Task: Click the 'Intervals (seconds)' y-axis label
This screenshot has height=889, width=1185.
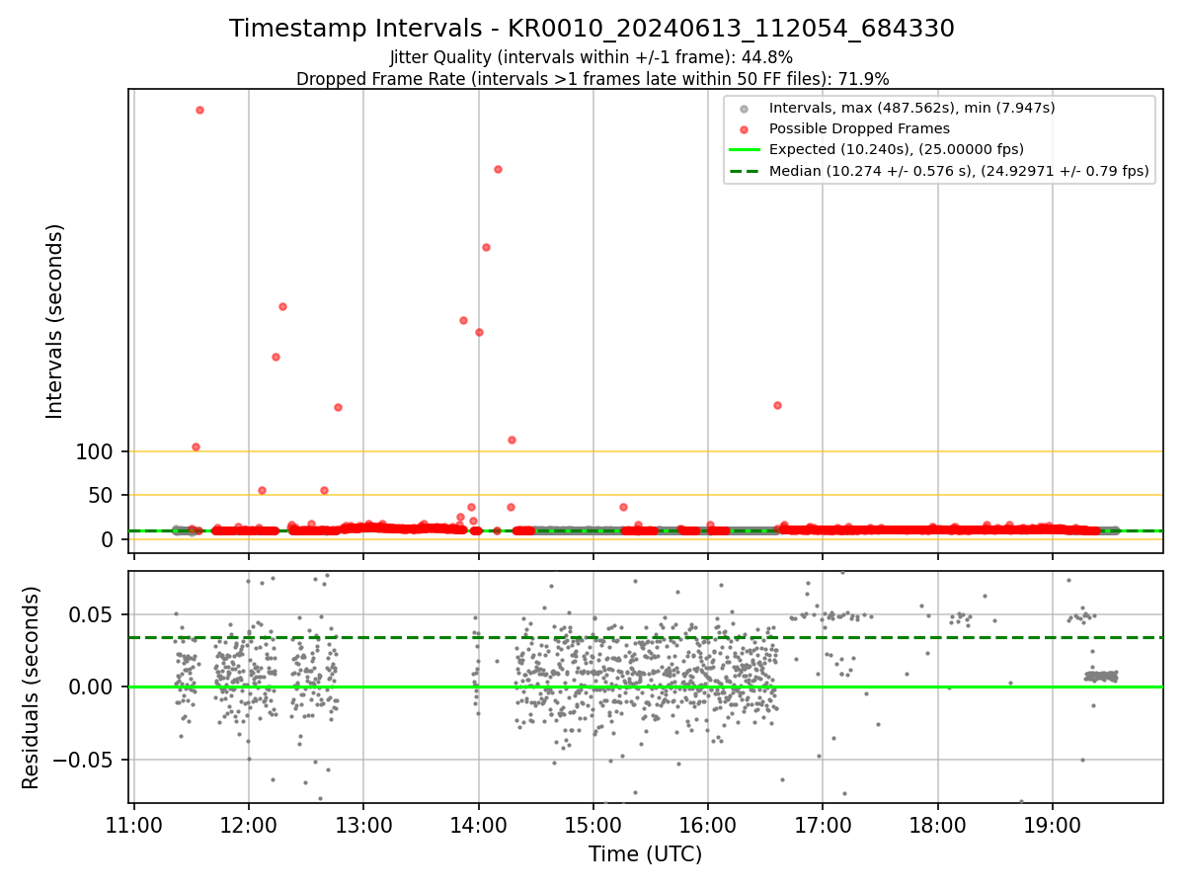Action: tap(55, 320)
